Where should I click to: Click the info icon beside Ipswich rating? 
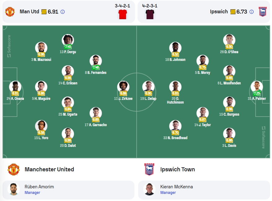(251, 12)
